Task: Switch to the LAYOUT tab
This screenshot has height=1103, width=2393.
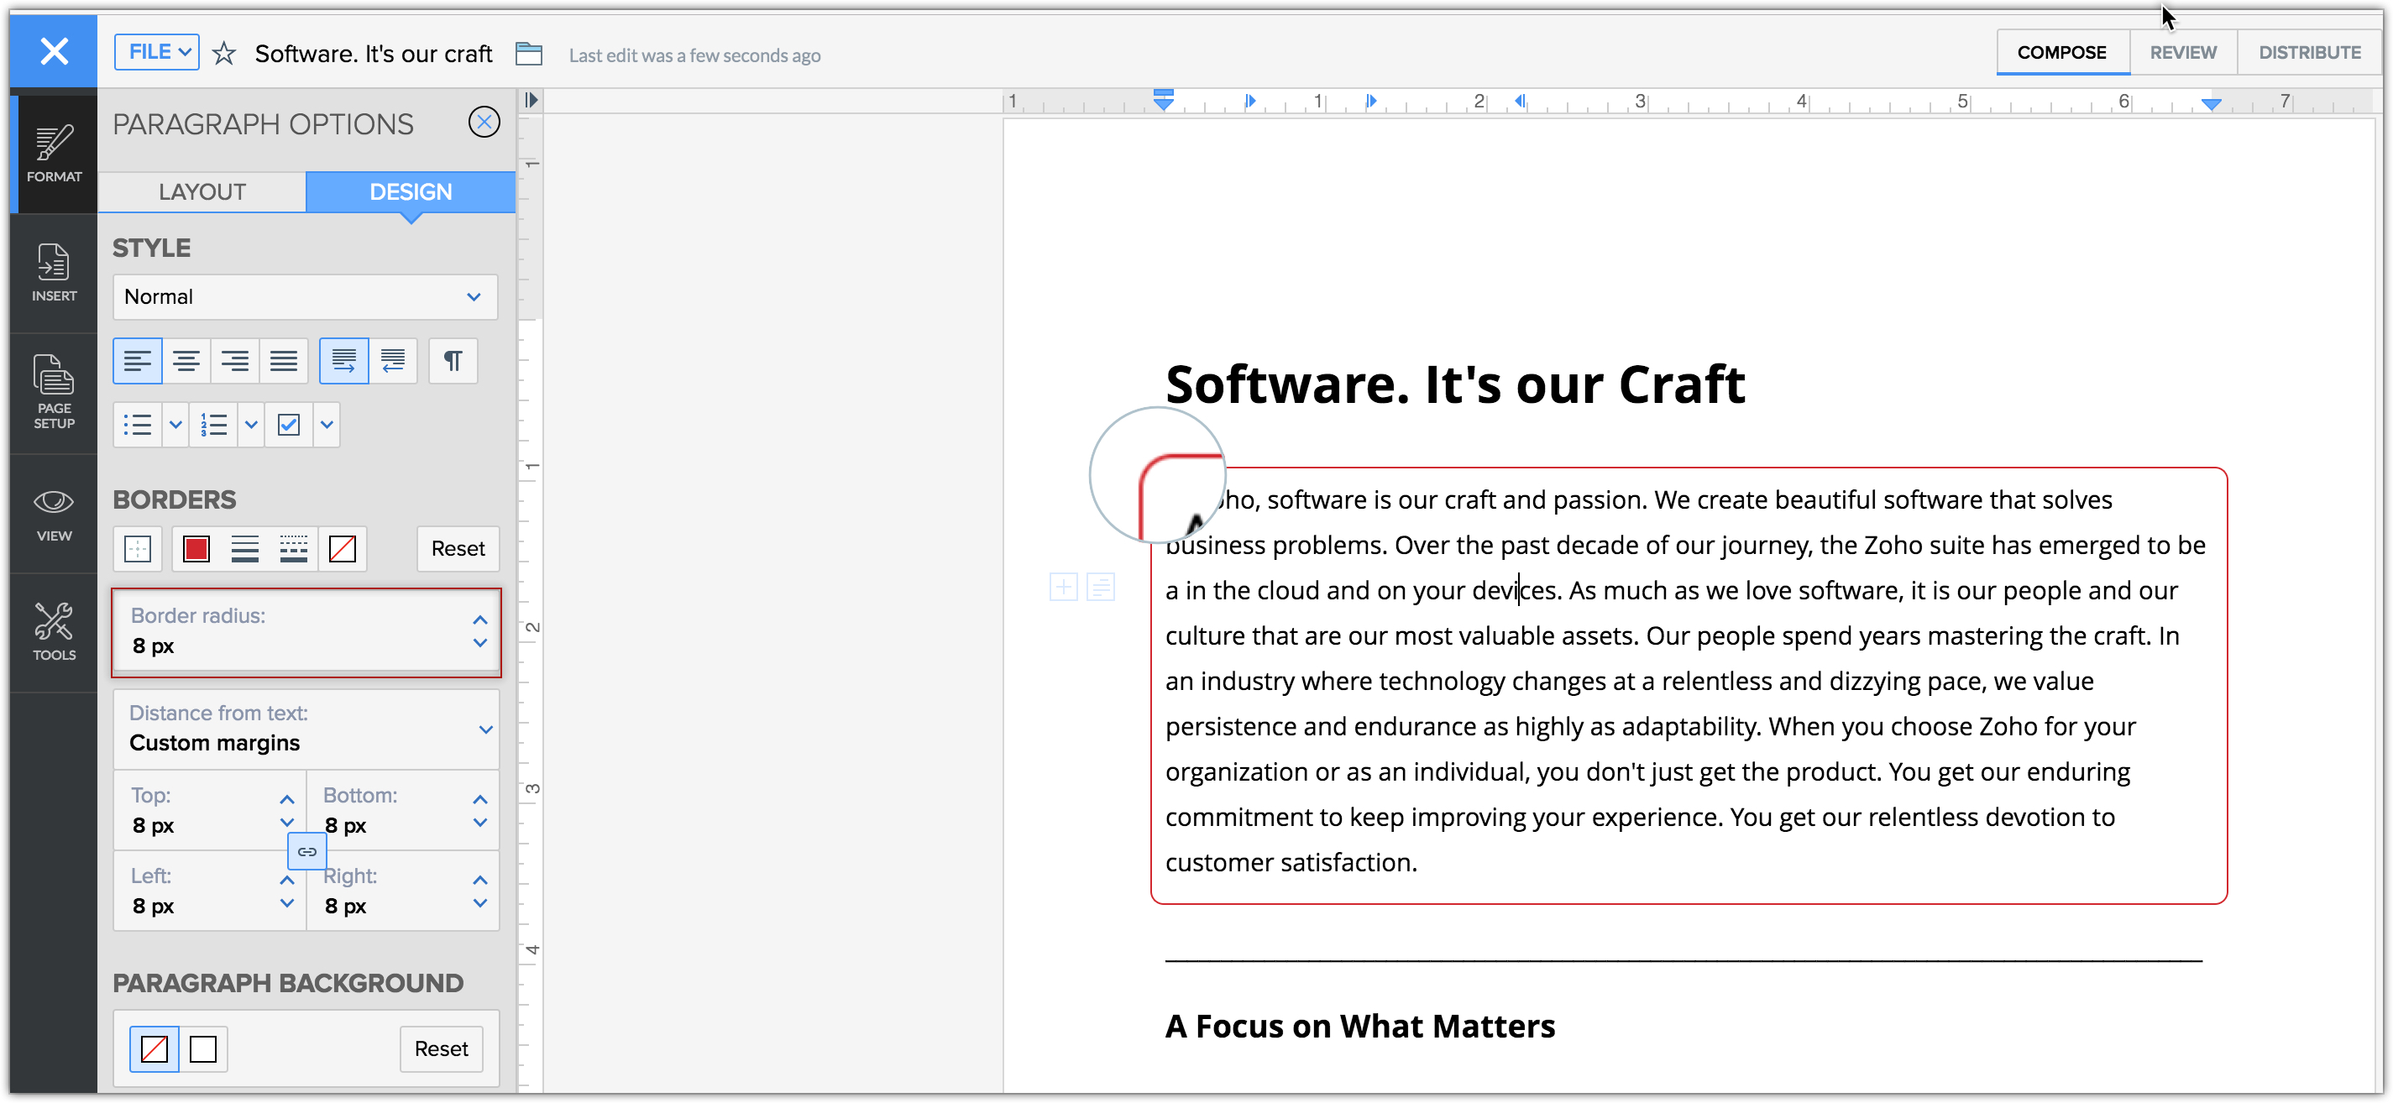Action: click(202, 192)
